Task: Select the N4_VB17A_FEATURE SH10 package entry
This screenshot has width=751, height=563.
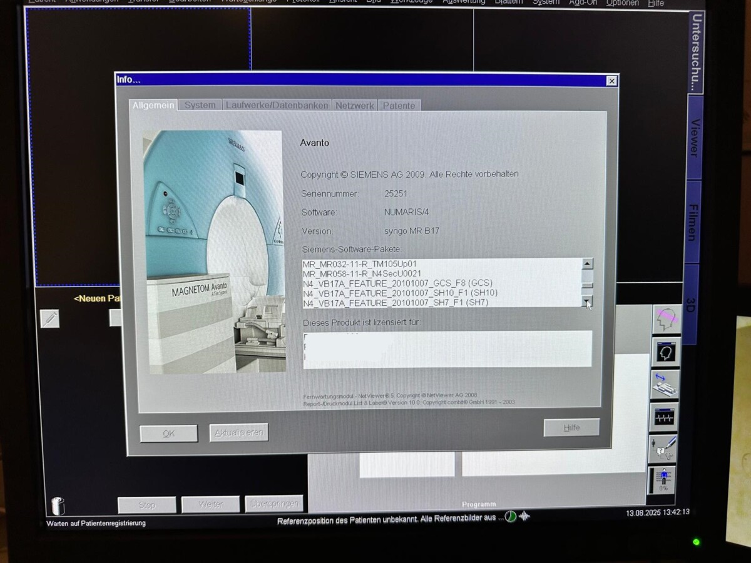Action: coord(401,293)
